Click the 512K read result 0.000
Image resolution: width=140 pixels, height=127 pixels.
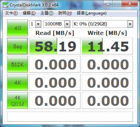(55, 64)
